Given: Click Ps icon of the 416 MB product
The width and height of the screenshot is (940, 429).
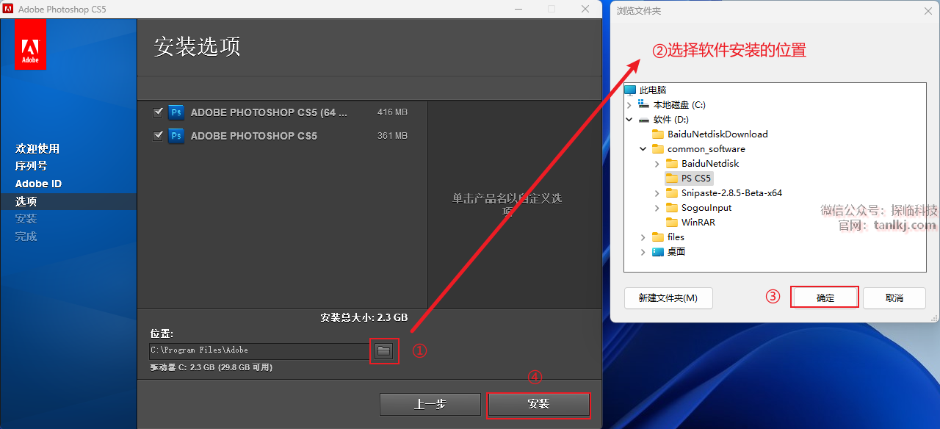Looking at the screenshot, I should coord(176,112).
